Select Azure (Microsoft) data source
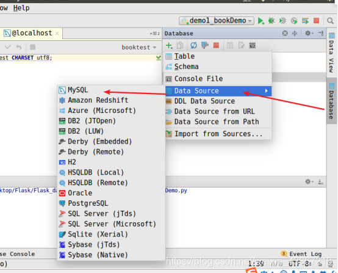The image size is (338, 273). (111, 111)
